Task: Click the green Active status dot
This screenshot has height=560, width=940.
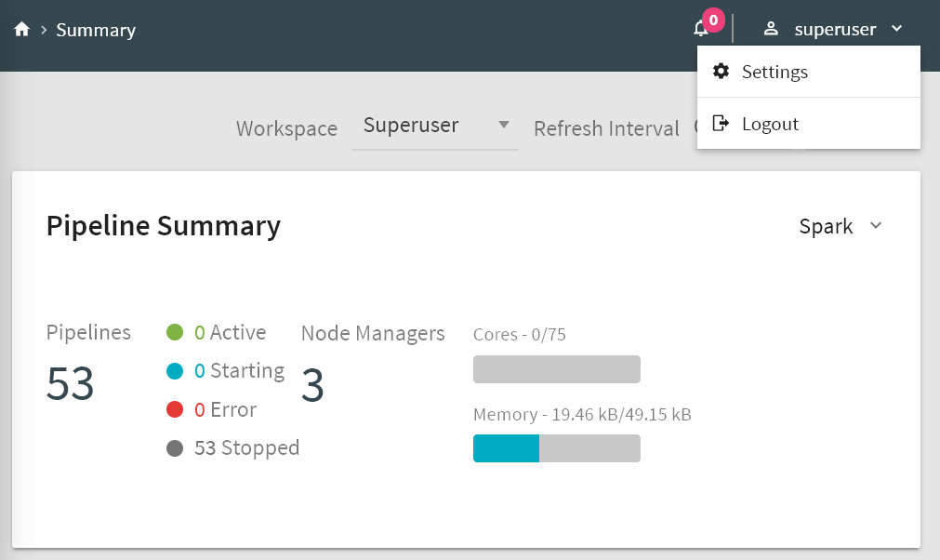Action: pos(175,333)
